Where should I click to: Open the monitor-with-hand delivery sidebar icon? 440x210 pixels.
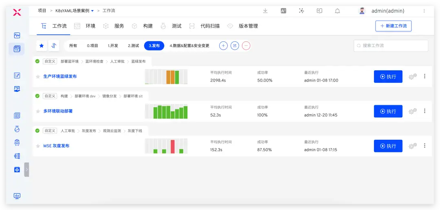click(17, 89)
